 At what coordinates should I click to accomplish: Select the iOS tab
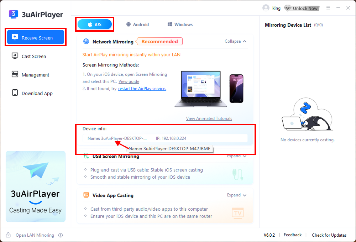coord(95,24)
